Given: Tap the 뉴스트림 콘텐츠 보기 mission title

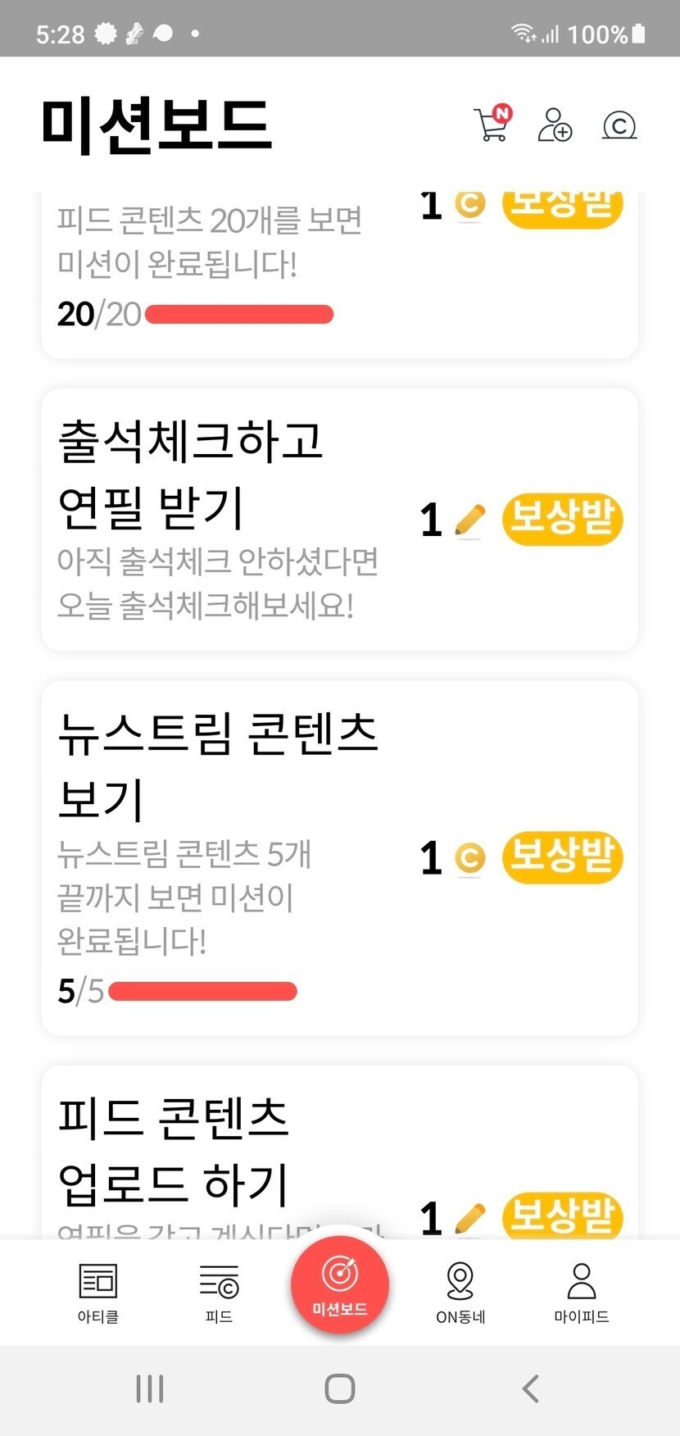Looking at the screenshot, I should click(218, 765).
